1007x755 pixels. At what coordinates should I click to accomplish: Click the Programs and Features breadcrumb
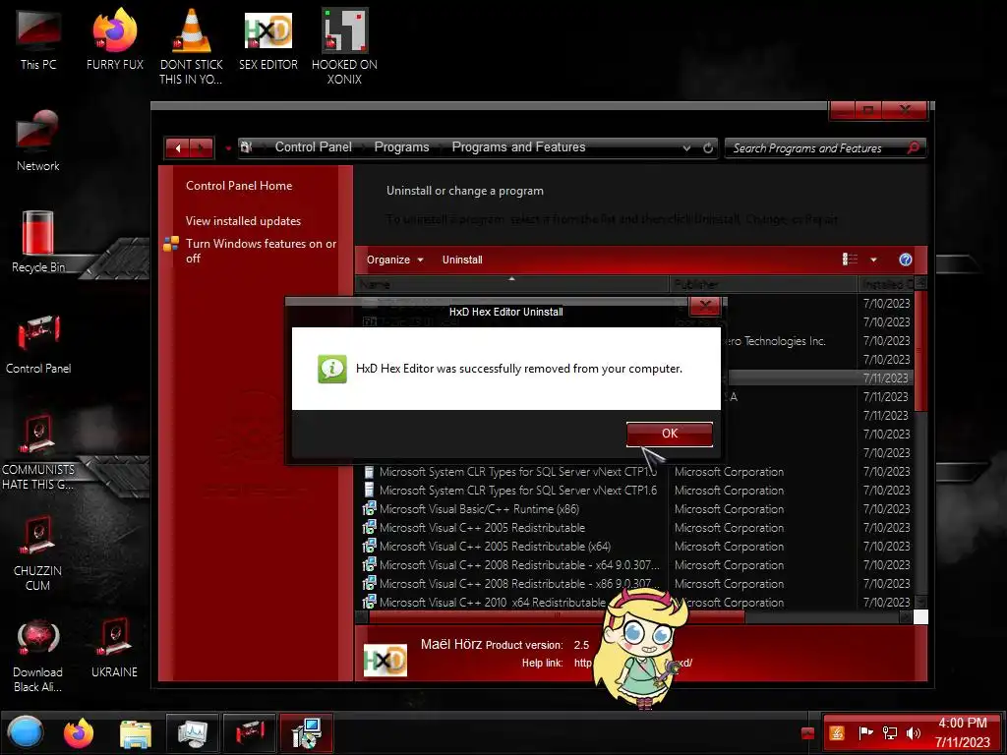pos(518,147)
